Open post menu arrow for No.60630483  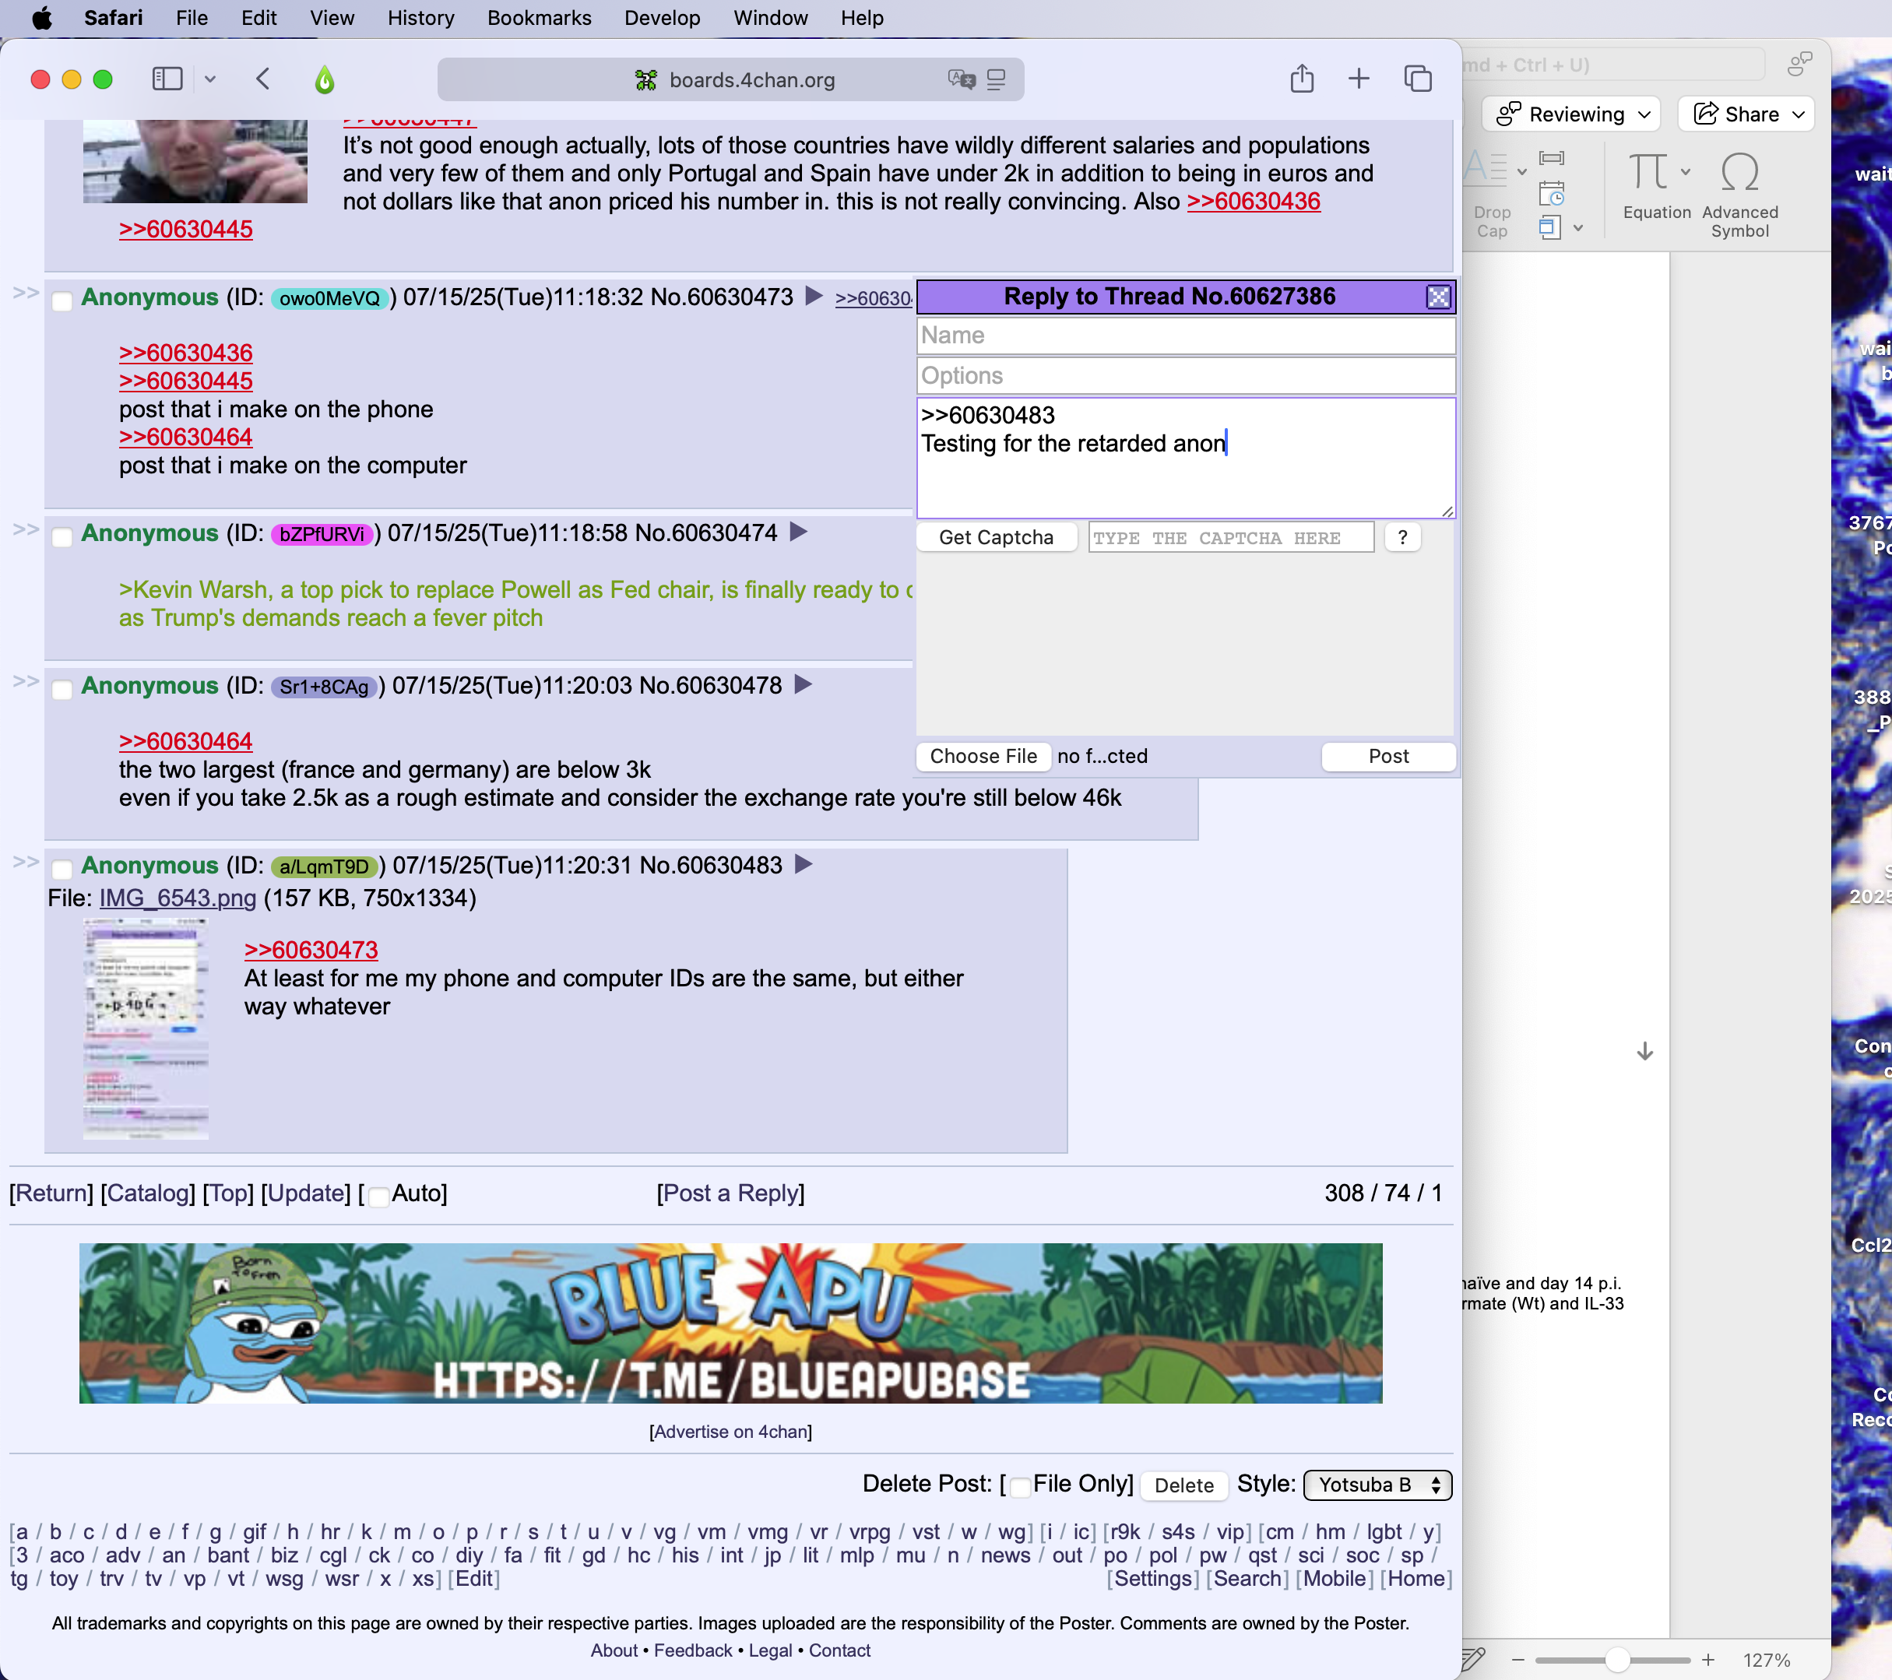click(803, 865)
